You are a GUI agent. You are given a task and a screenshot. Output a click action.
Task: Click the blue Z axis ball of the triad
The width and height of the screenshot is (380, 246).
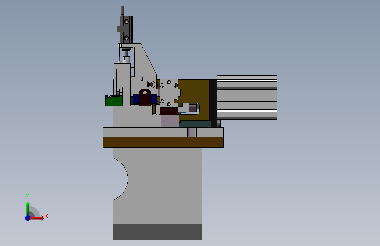point(28,218)
